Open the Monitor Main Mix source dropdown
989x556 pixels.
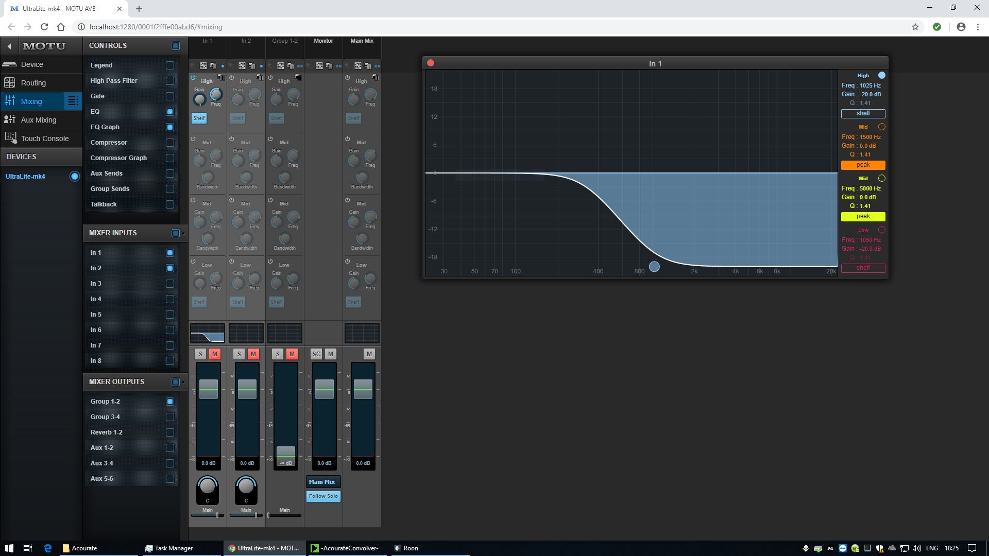pyautogui.click(x=323, y=482)
